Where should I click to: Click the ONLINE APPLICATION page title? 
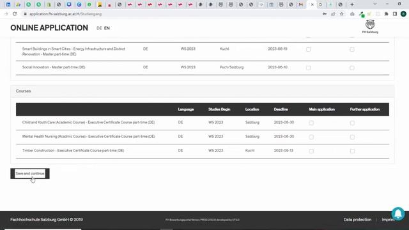click(49, 28)
